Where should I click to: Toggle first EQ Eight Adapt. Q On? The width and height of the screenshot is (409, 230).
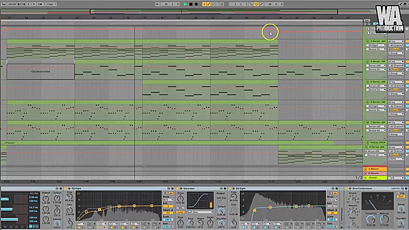click(168, 213)
